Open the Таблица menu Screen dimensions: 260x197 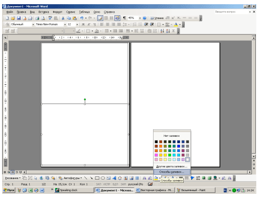[x=84, y=12]
